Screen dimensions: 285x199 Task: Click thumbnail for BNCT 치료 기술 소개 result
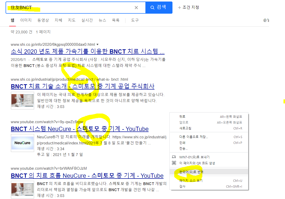tap(23, 100)
